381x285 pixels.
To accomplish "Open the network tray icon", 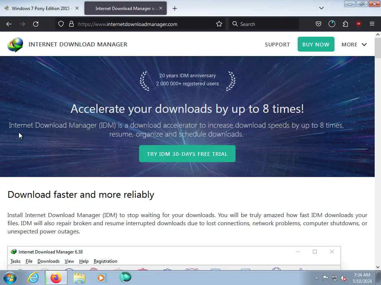I will click(x=334, y=278).
